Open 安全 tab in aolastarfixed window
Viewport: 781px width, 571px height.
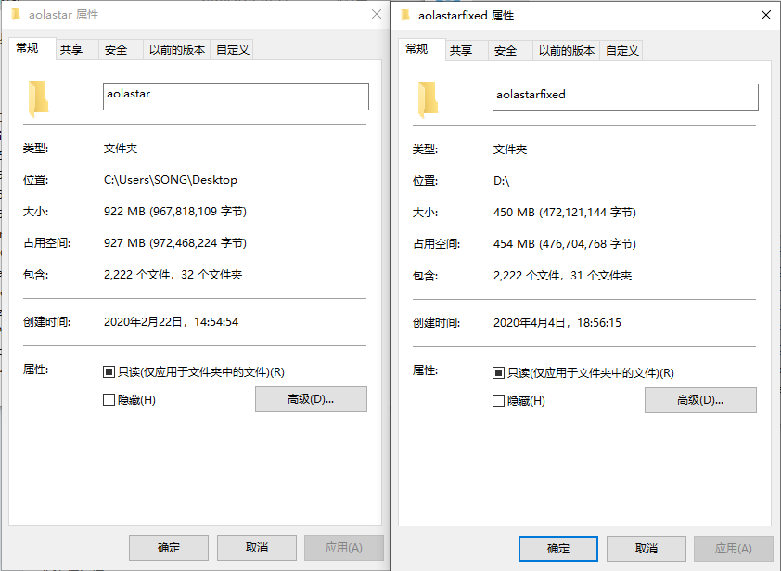(x=510, y=51)
